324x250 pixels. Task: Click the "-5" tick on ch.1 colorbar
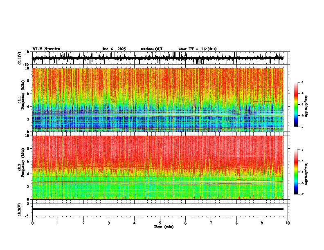coord(302,105)
